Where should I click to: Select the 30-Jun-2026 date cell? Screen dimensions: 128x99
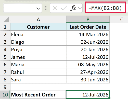pos(88,80)
